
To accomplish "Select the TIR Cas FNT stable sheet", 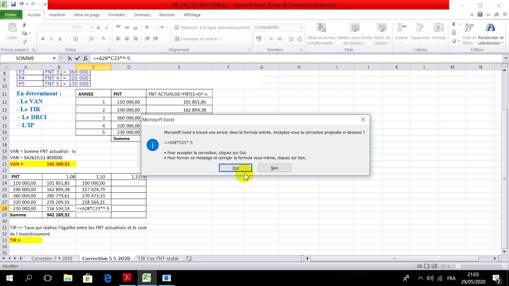I will (x=158, y=259).
